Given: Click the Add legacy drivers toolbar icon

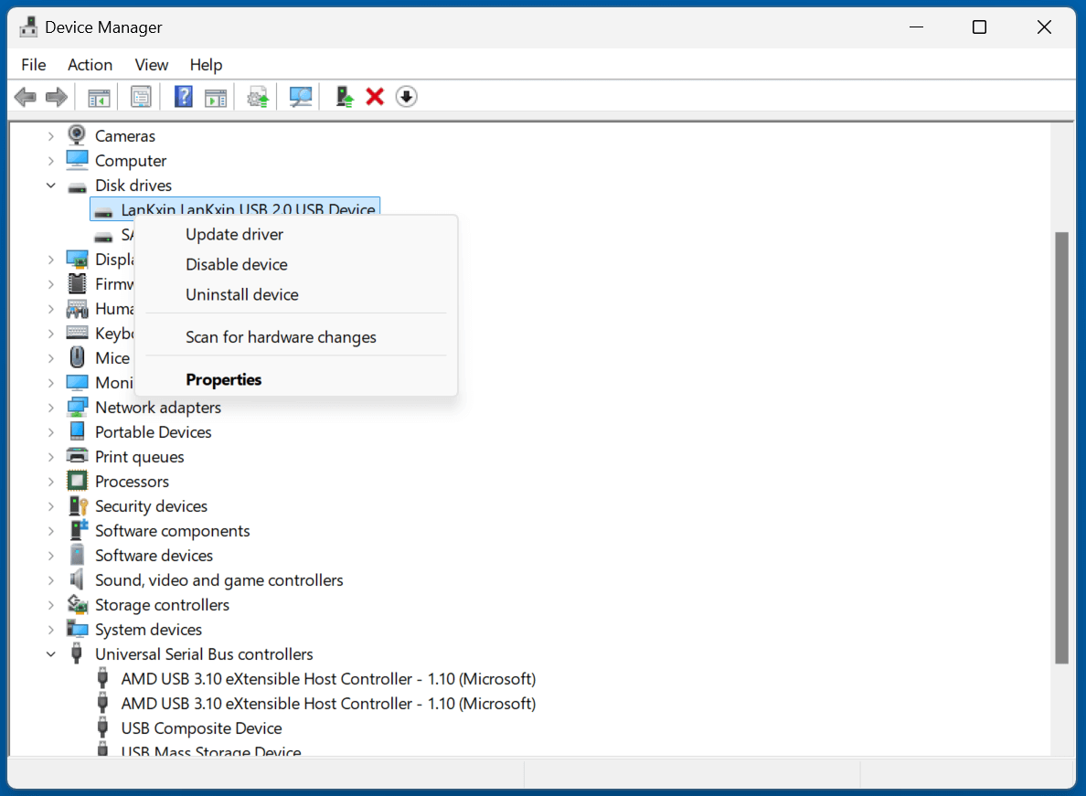Looking at the screenshot, I should click(344, 96).
